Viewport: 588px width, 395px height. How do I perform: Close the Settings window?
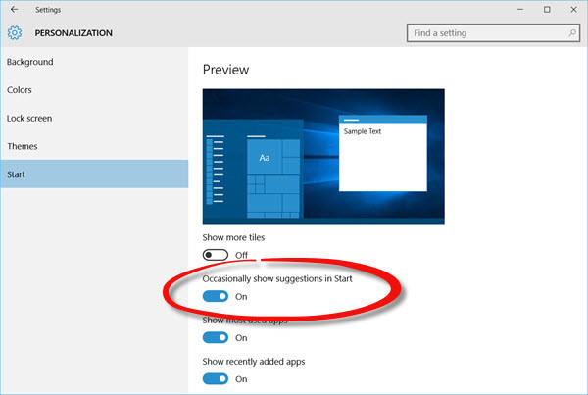click(573, 10)
